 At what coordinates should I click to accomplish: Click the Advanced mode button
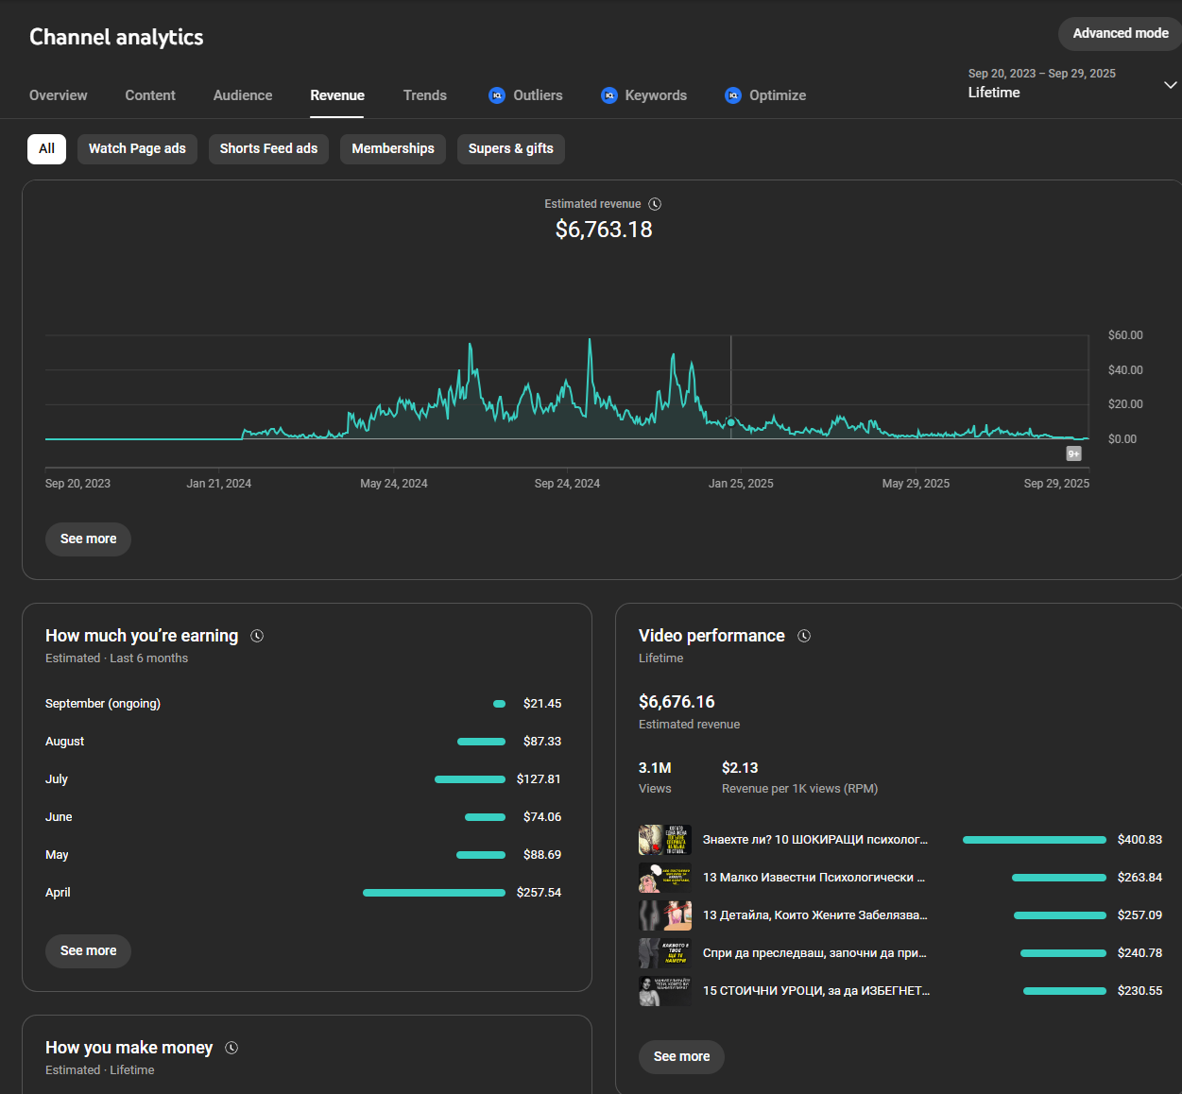[1120, 33]
